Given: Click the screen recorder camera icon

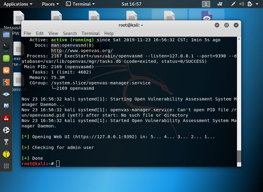Looking at the screenshot, I should coord(220,4).
